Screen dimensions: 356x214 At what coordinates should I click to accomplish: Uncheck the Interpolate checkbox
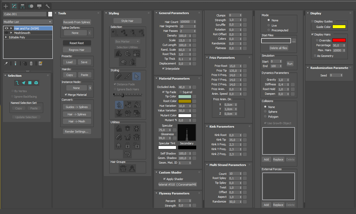tap(164, 69)
